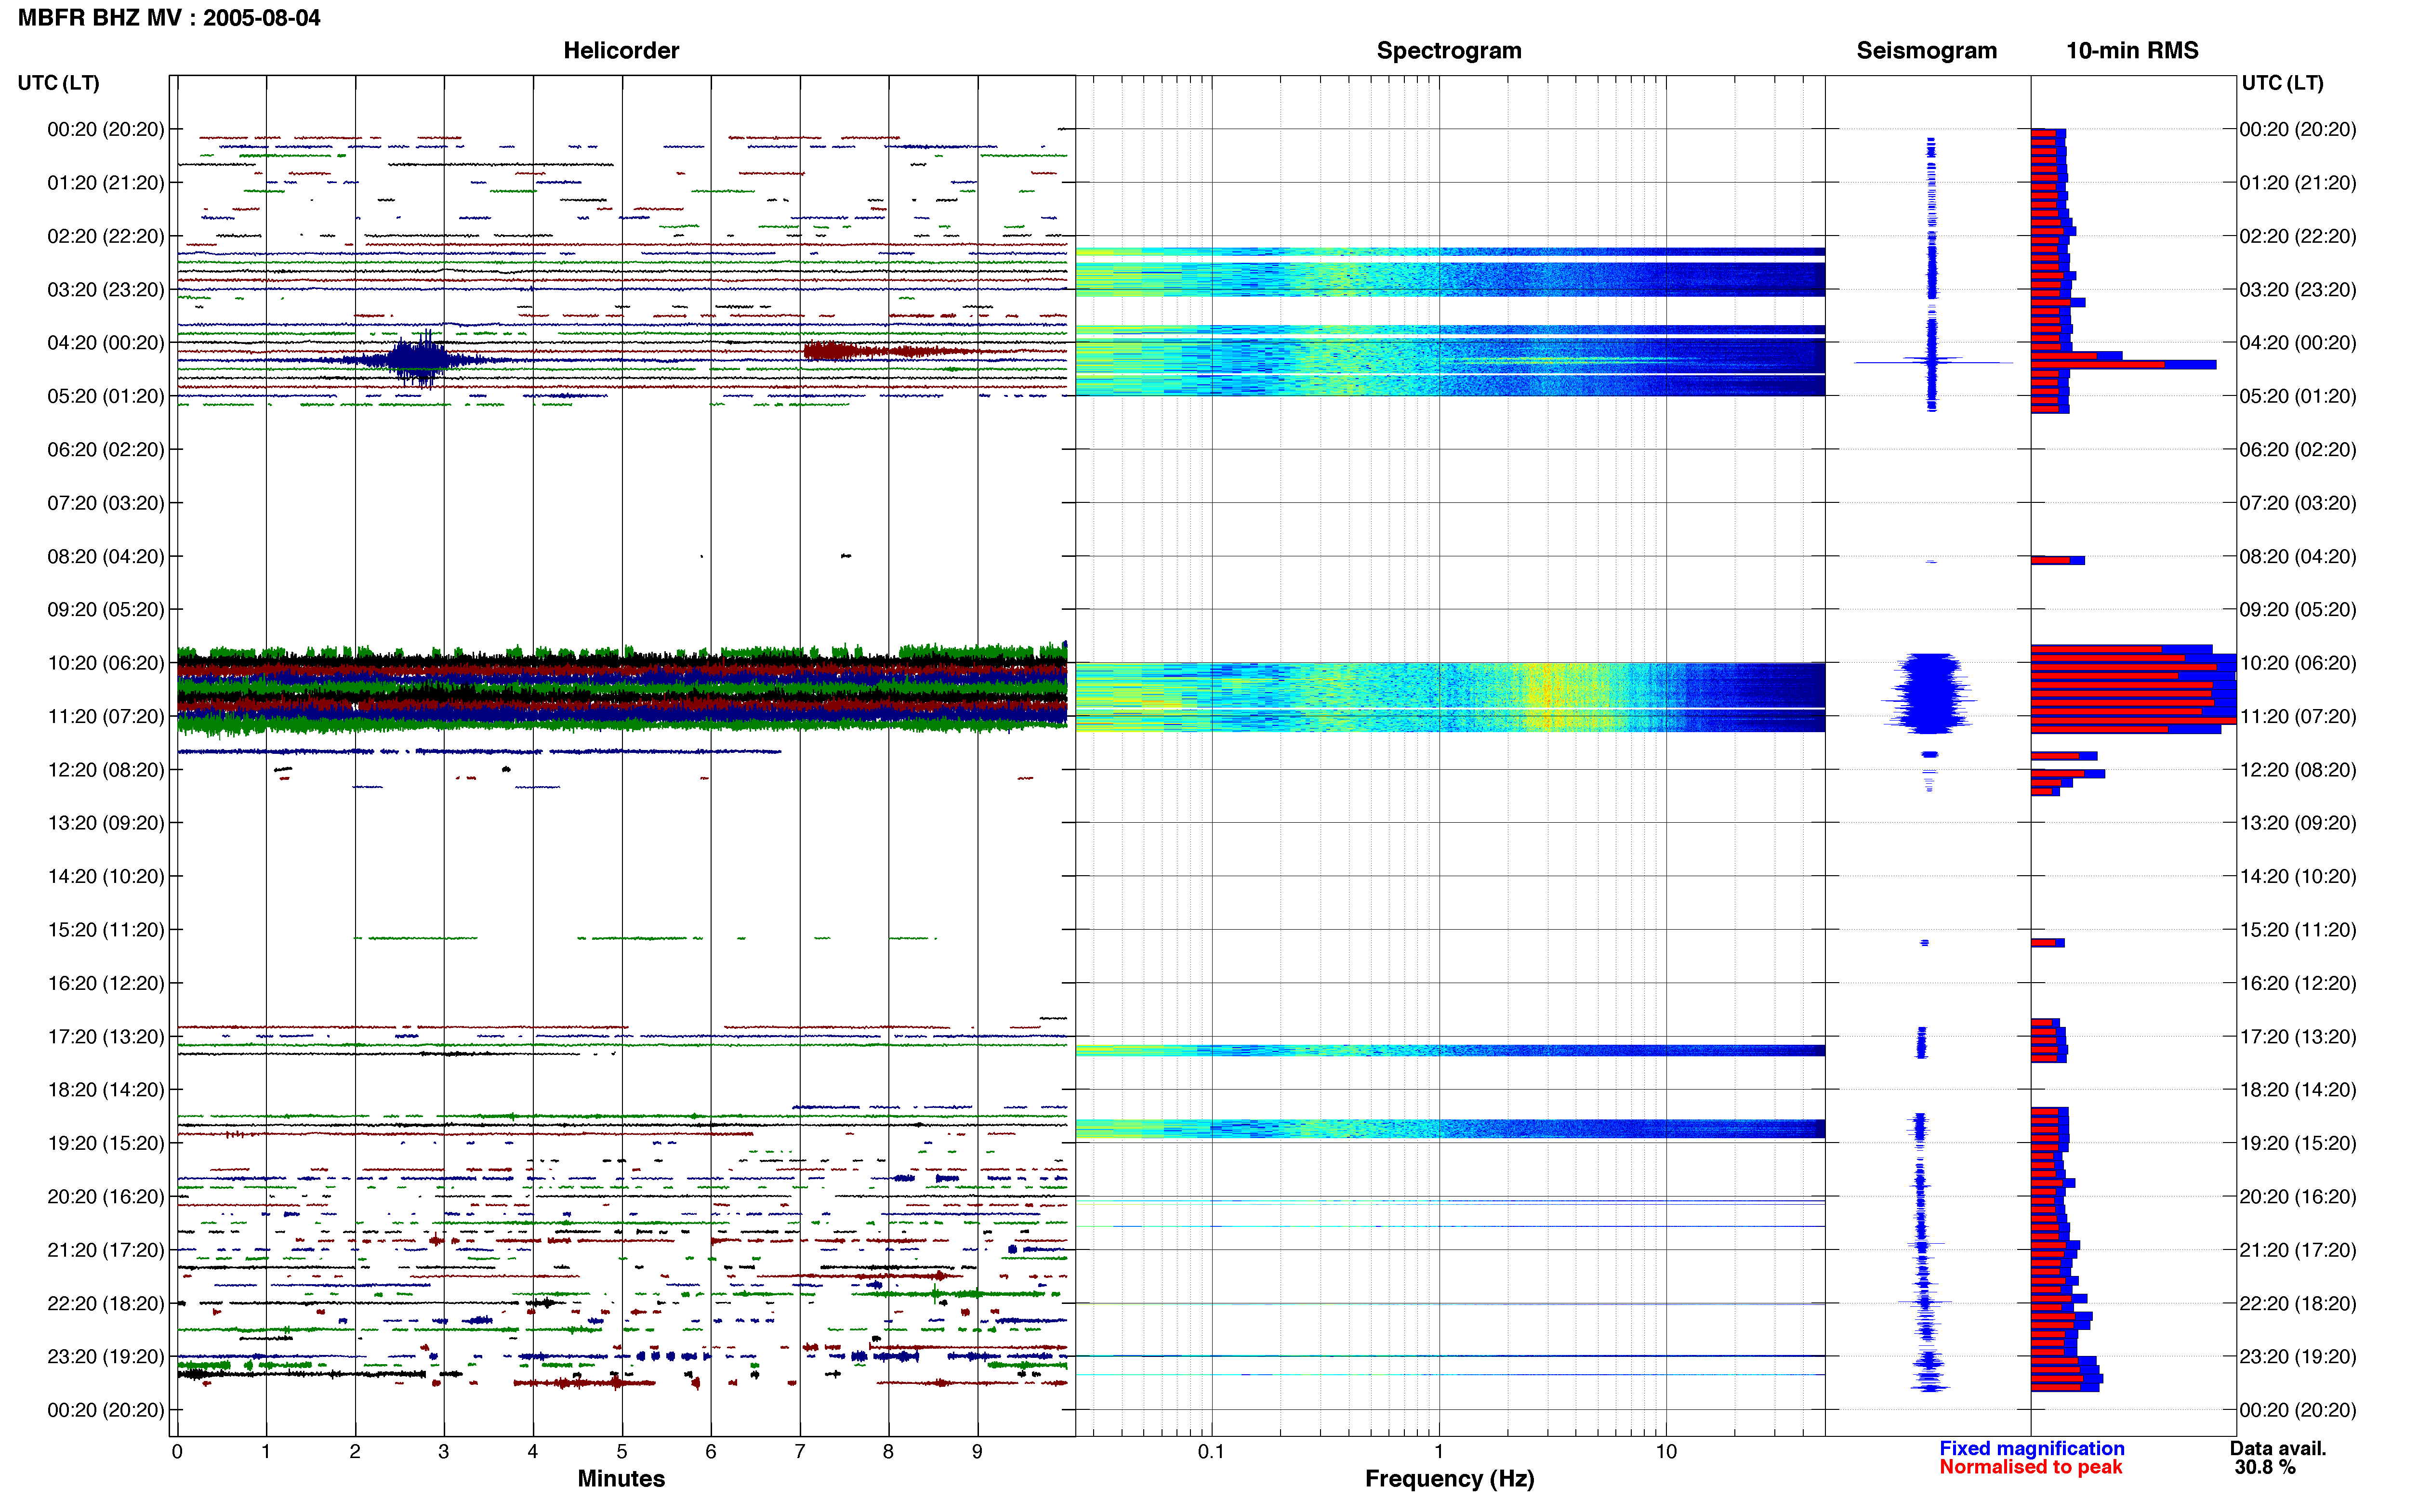Select the 'Spectrogram' panel heading

[x=1449, y=51]
